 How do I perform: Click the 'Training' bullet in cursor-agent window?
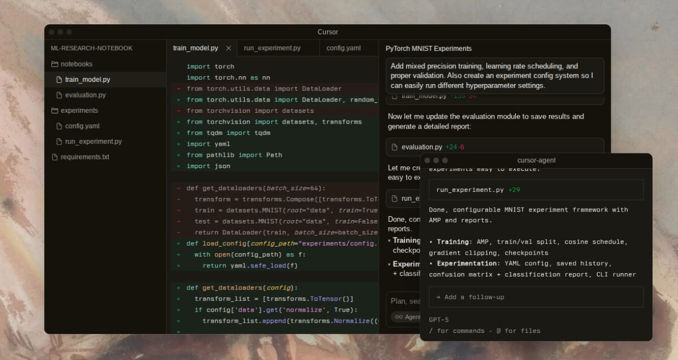[x=528, y=247]
